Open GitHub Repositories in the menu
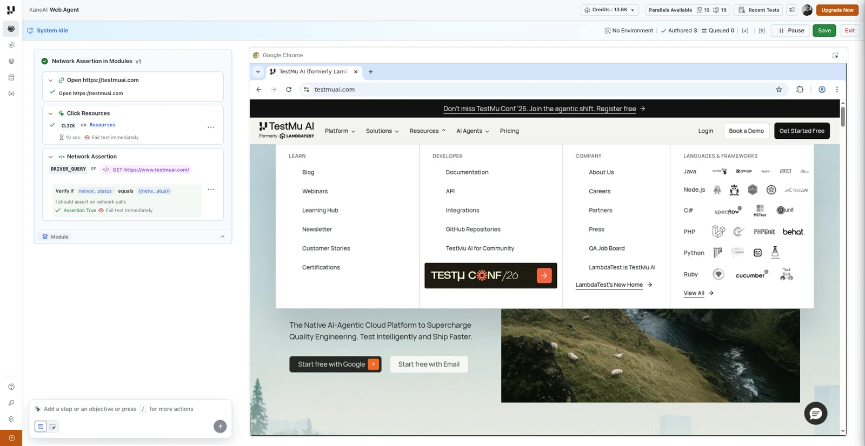The image size is (865, 446). point(473,229)
